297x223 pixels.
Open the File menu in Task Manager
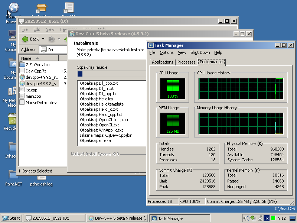[x=152, y=52]
